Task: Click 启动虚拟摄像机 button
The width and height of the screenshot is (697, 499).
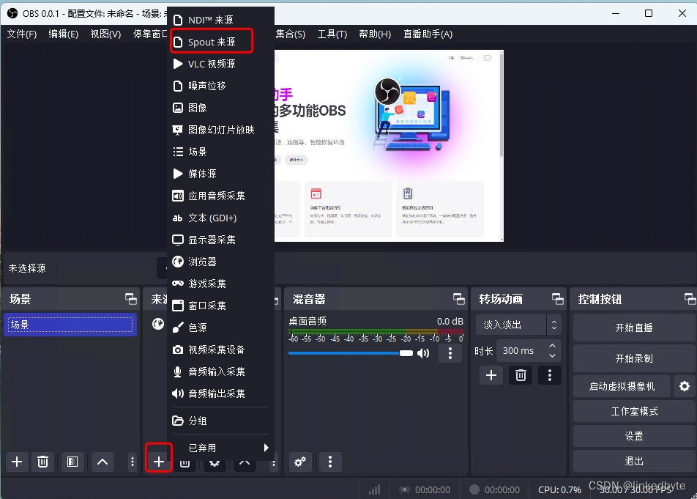Action: coord(622,386)
